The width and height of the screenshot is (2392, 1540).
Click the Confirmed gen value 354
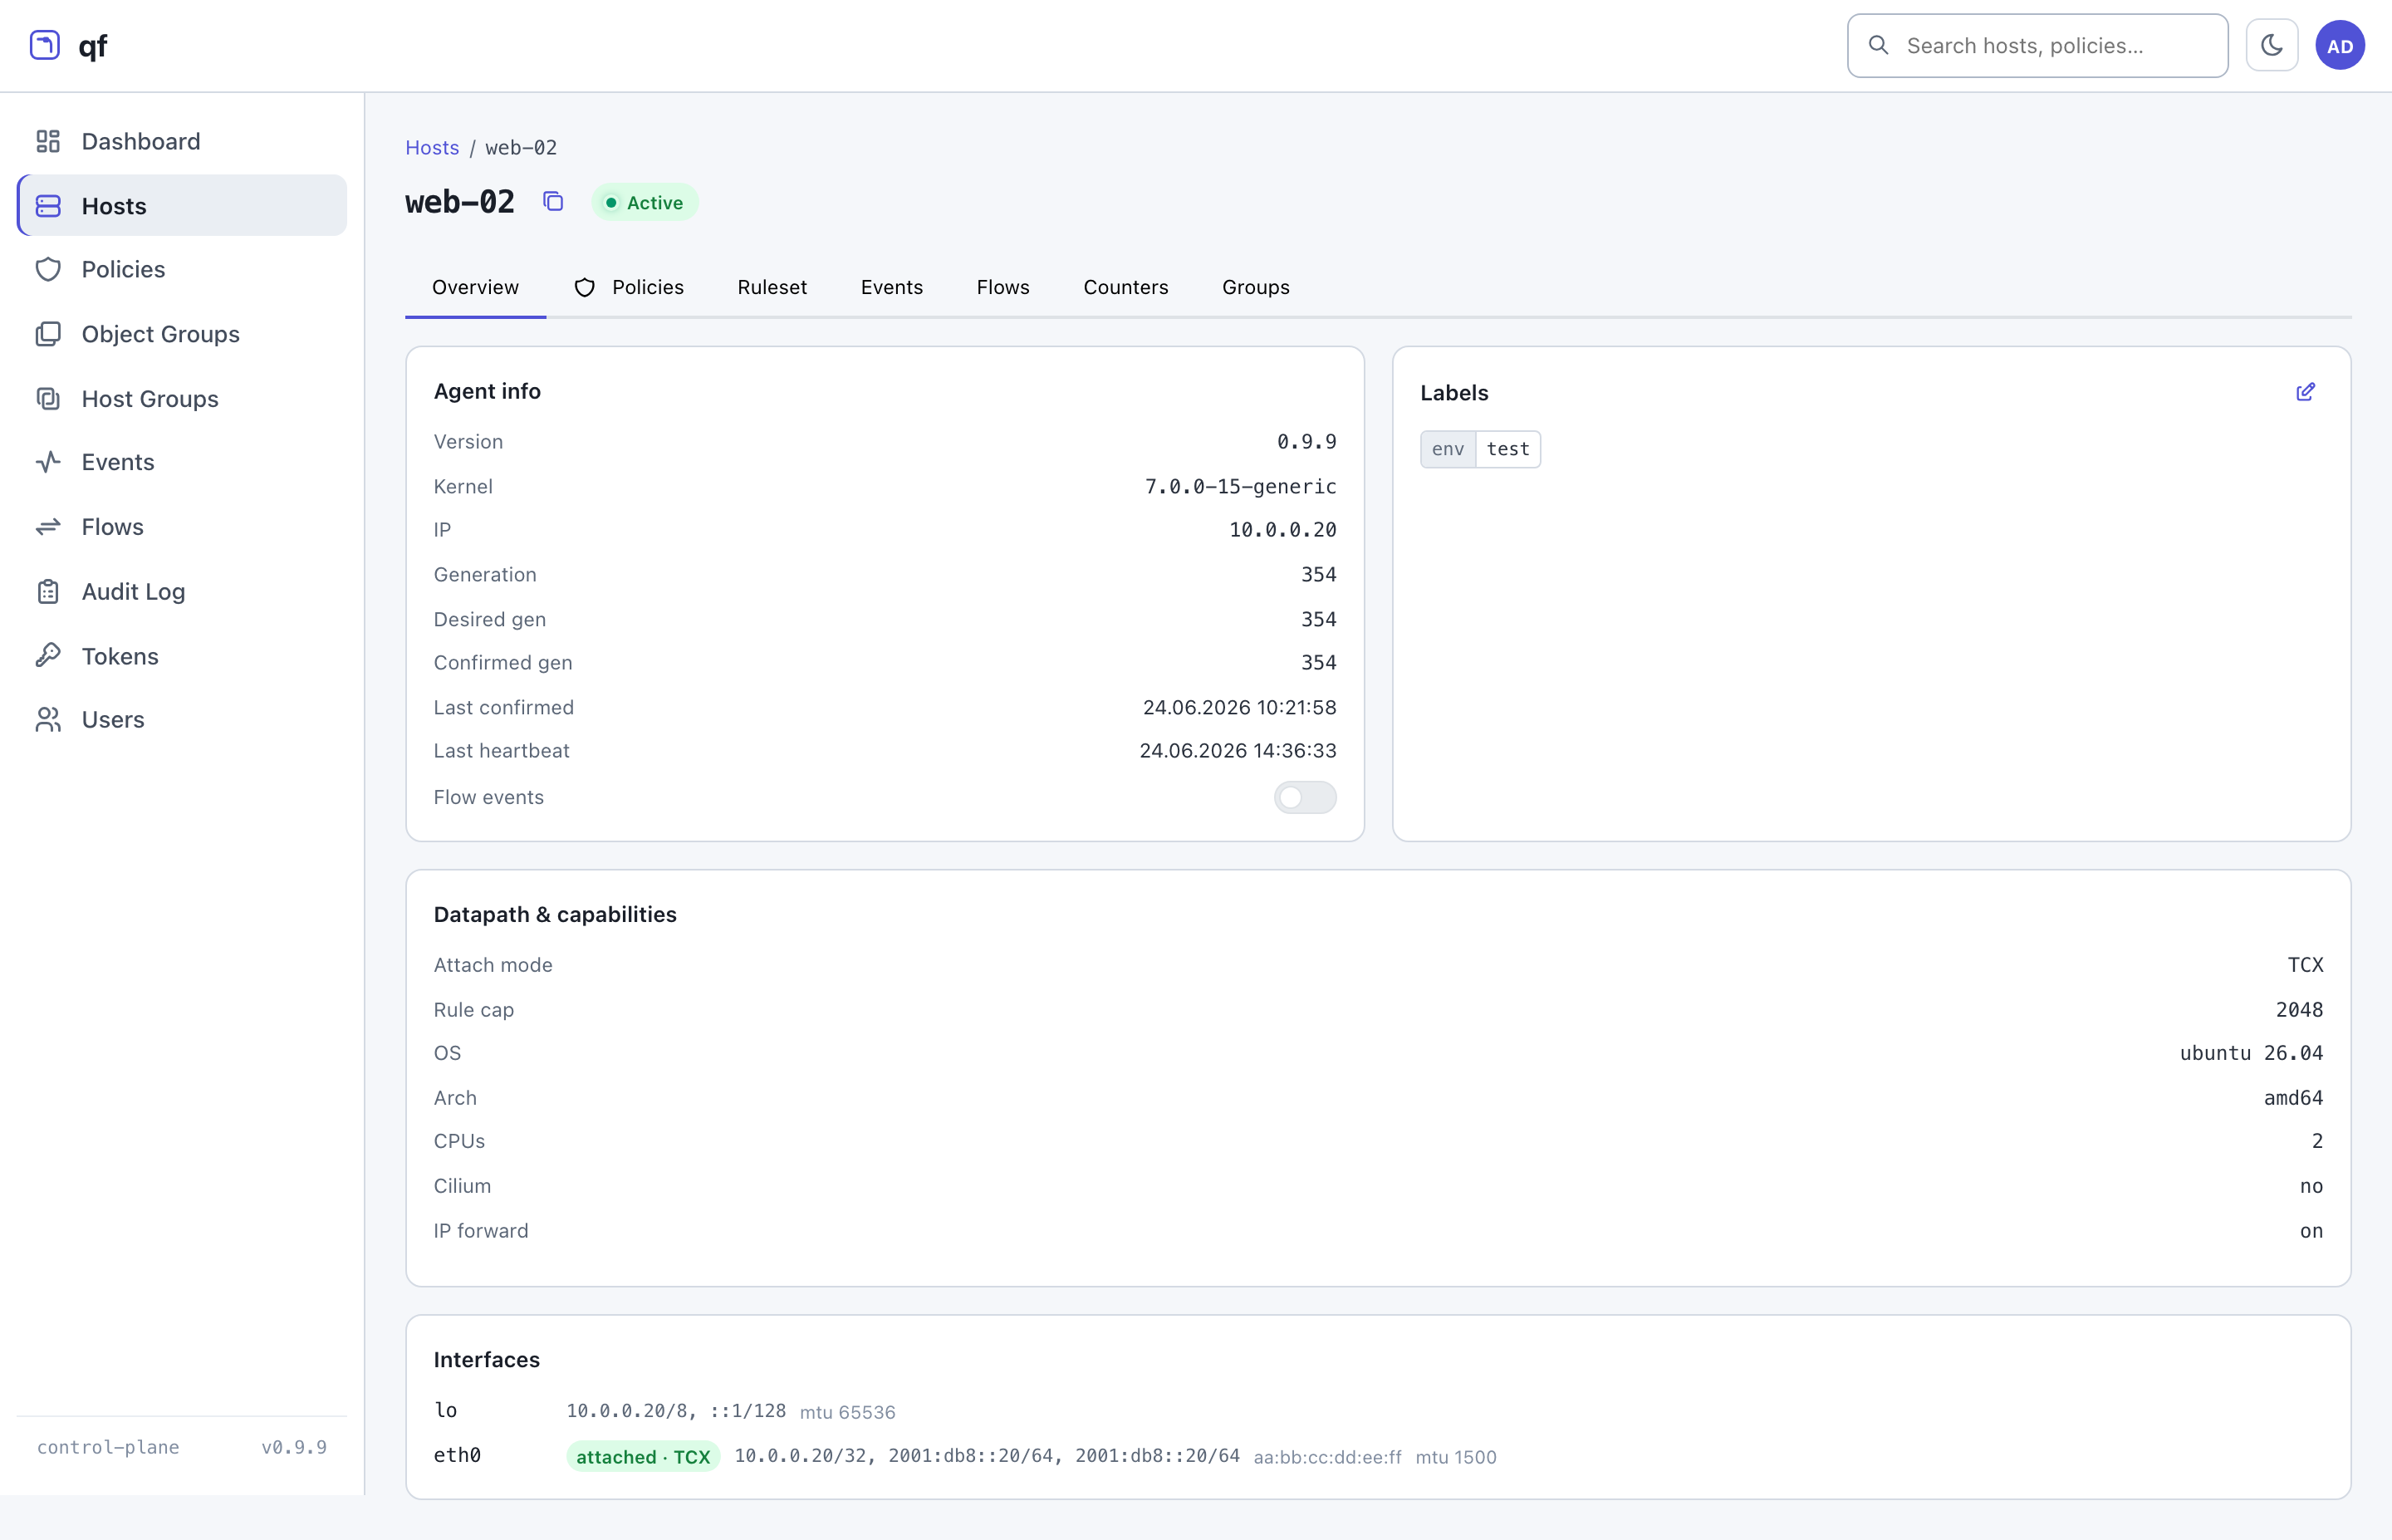tap(1318, 663)
